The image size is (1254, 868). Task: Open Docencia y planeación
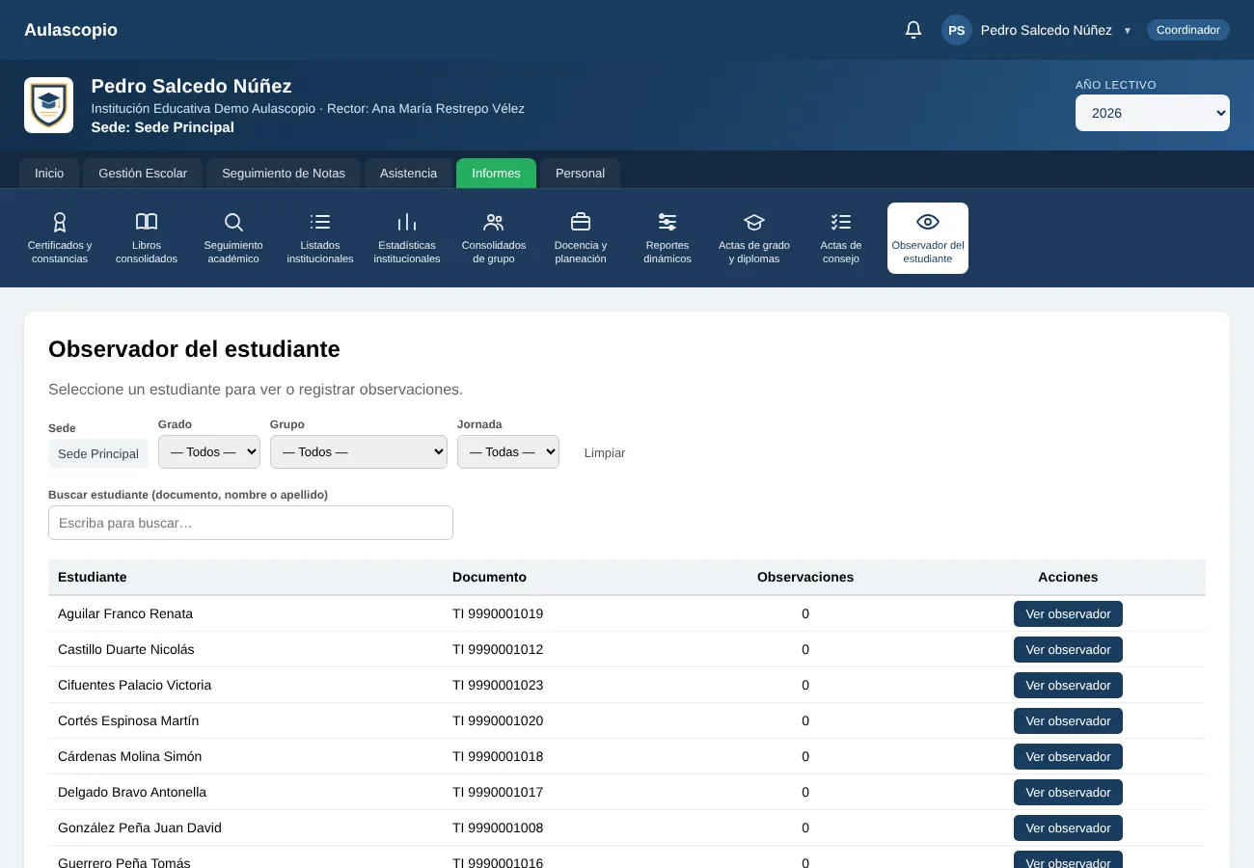click(581, 238)
